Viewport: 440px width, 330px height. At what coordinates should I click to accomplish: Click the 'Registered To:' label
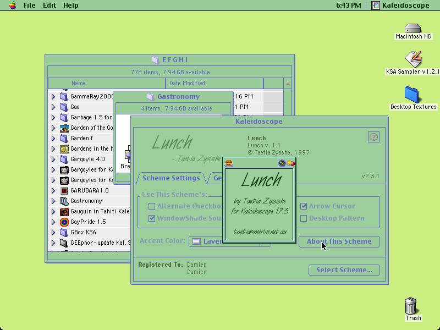point(161,265)
